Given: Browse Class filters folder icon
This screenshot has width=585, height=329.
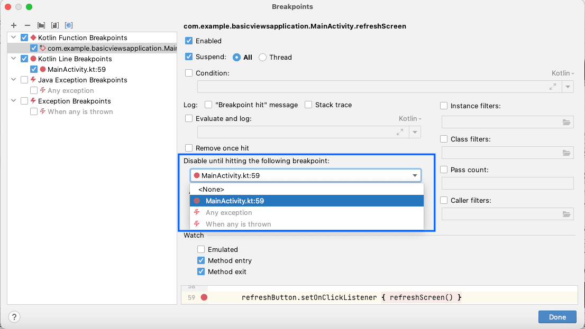Looking at the screenshot, I should 566,153.
